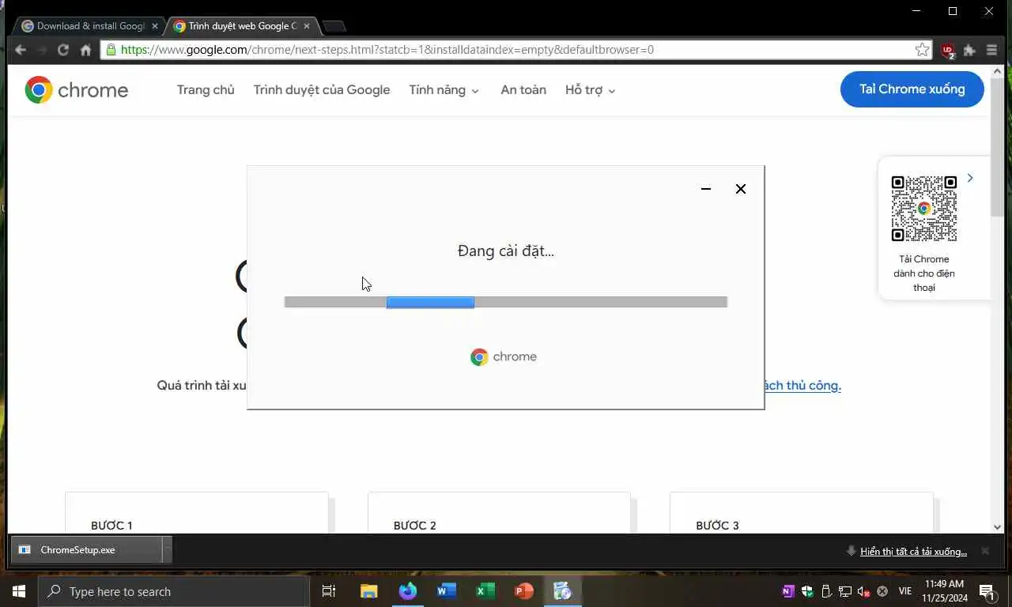The height and width of the screenshot is (607, 1012).
Task: Click the network tray icon
Action: pos(845,591)
